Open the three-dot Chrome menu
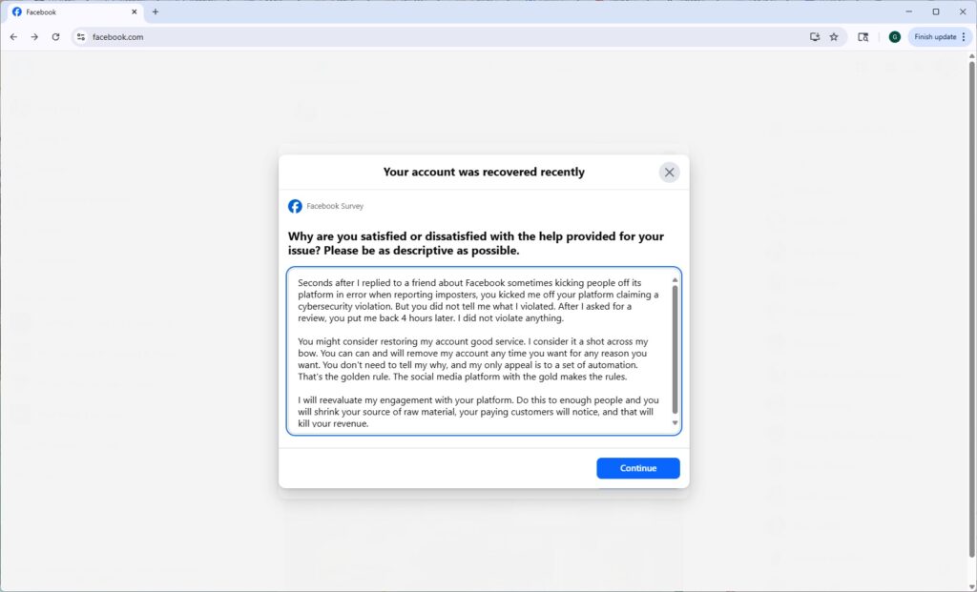Screen dimensions: 977x592 (x=966, y=36)
